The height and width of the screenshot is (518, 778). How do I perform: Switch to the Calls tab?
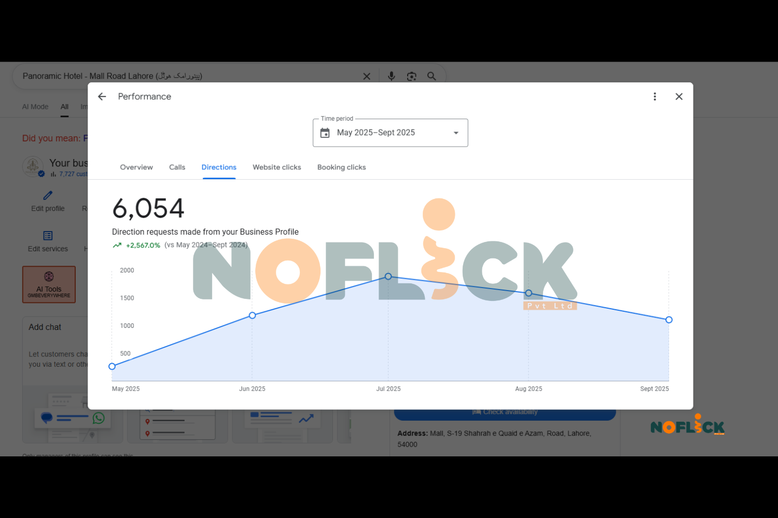click(x=177, y=167)
